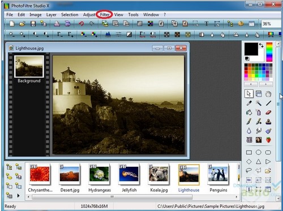Choose the Rhombus selection shape
Viewport: 283px width, 211px height.
[249, 162]
